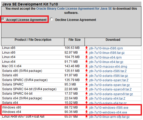Download jdk-7u10-solaris-sparc.tar.gz file
Image resolution: width=143 pixels, height=120 pixels.
(109, 85)
